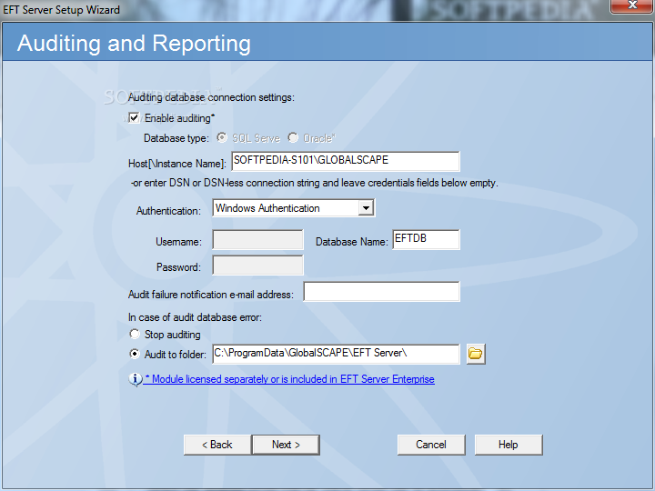
Task: Click the DSN connection string hint text
Action: click(x=315, y=183)
